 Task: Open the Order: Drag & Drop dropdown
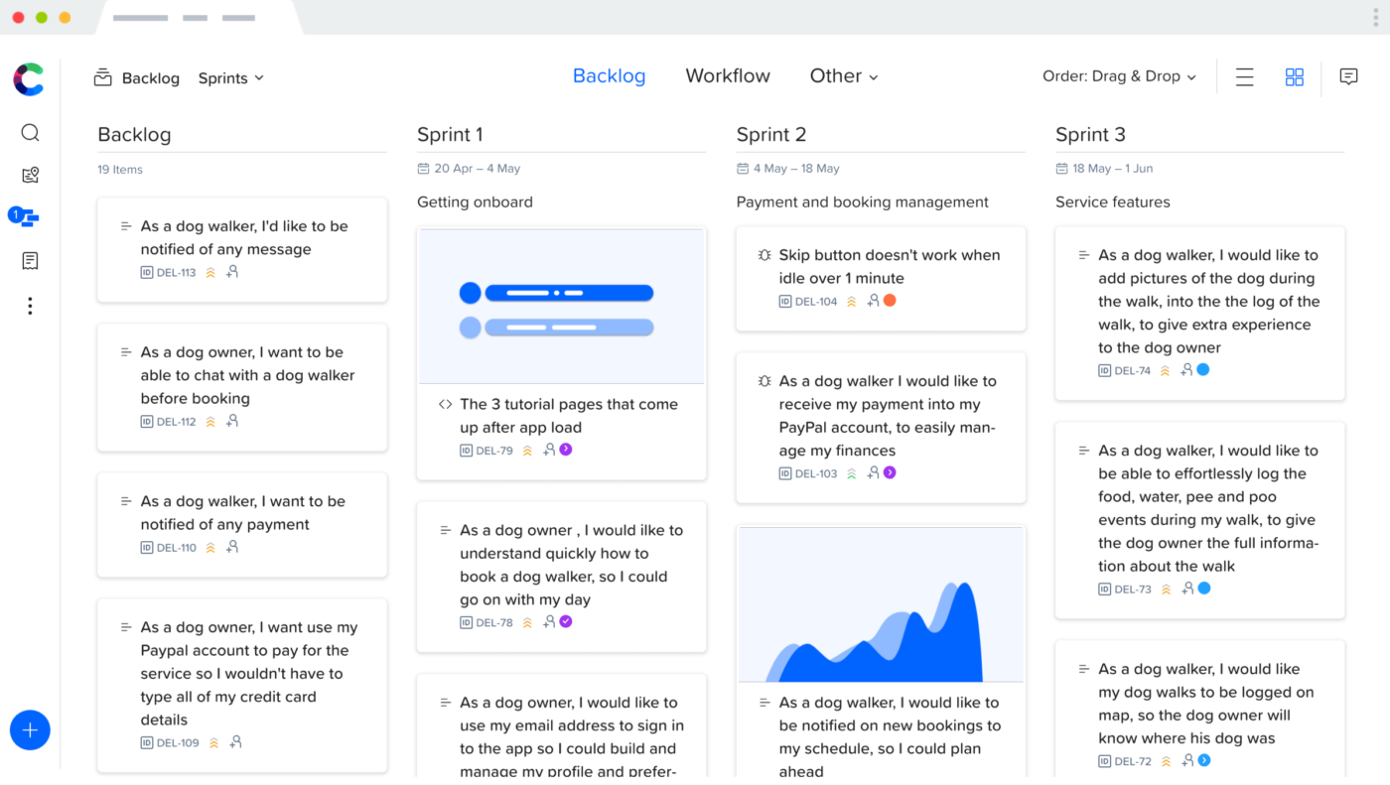click(1118, 76)
